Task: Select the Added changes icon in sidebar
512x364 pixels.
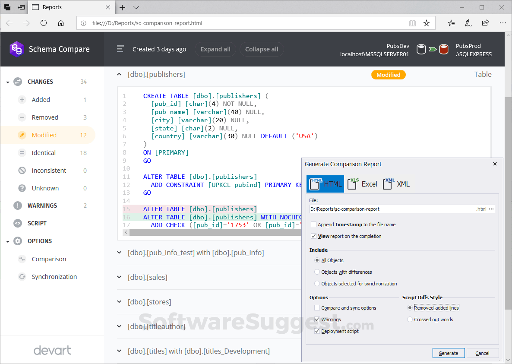Action: point(22,99)
